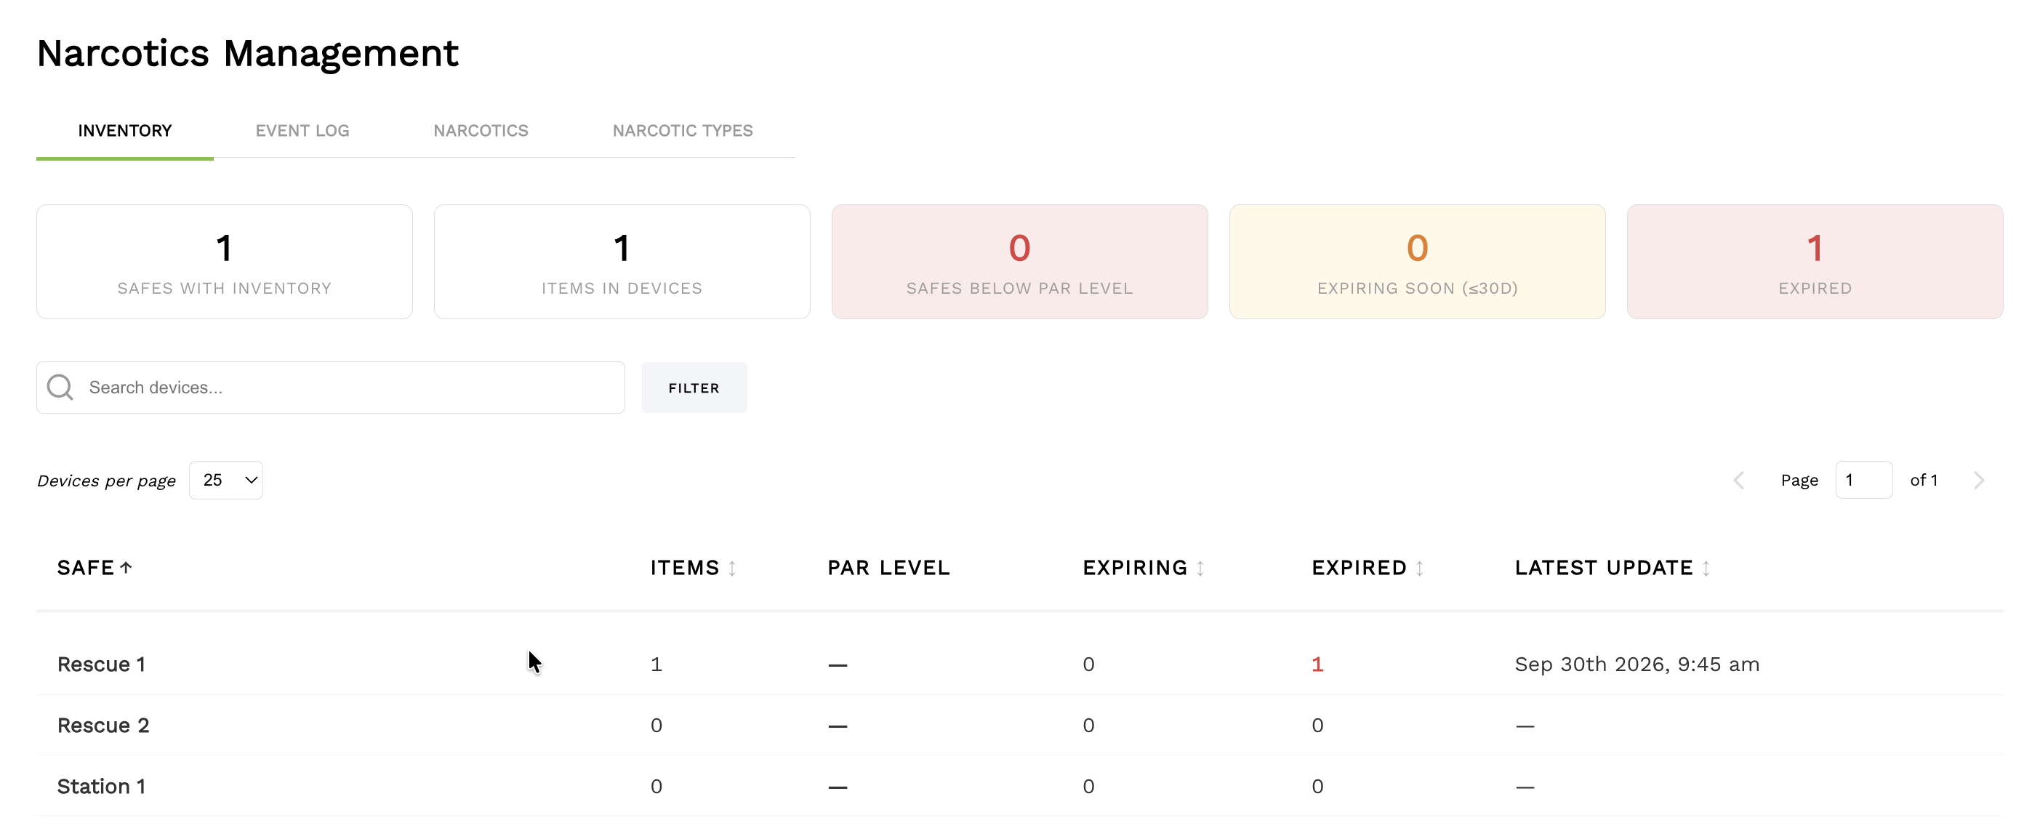Image resolution: width=2040 pixels, height=839 pixels.
Task: Focus the Search devices input field
Action: (x=331, y=388)
